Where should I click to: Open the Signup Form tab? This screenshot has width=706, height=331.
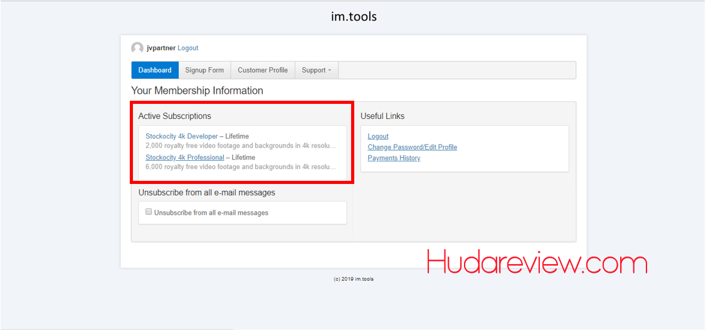204,70
